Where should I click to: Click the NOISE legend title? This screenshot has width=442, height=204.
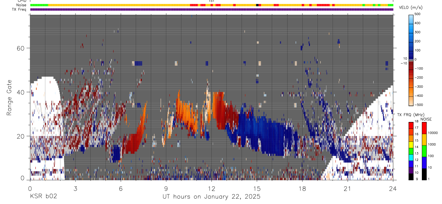(426, 119)
